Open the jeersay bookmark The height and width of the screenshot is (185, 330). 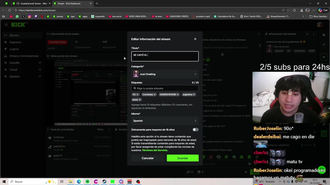[58, 16]
